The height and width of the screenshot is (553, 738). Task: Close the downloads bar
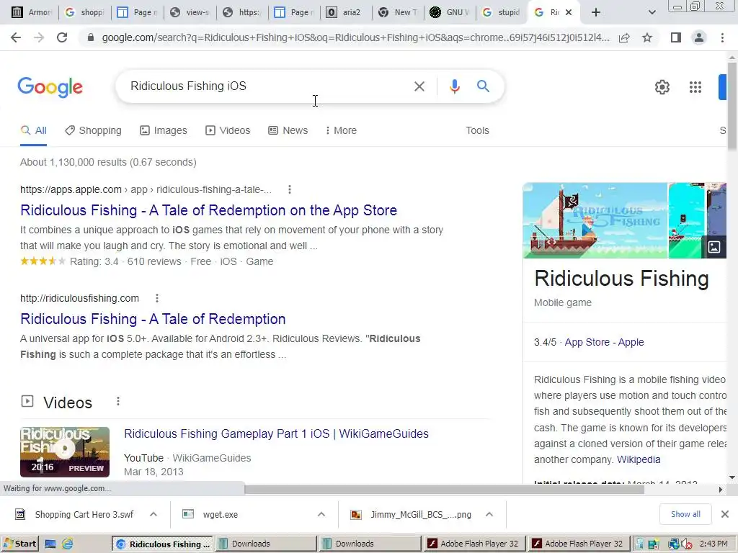[725, 514]
